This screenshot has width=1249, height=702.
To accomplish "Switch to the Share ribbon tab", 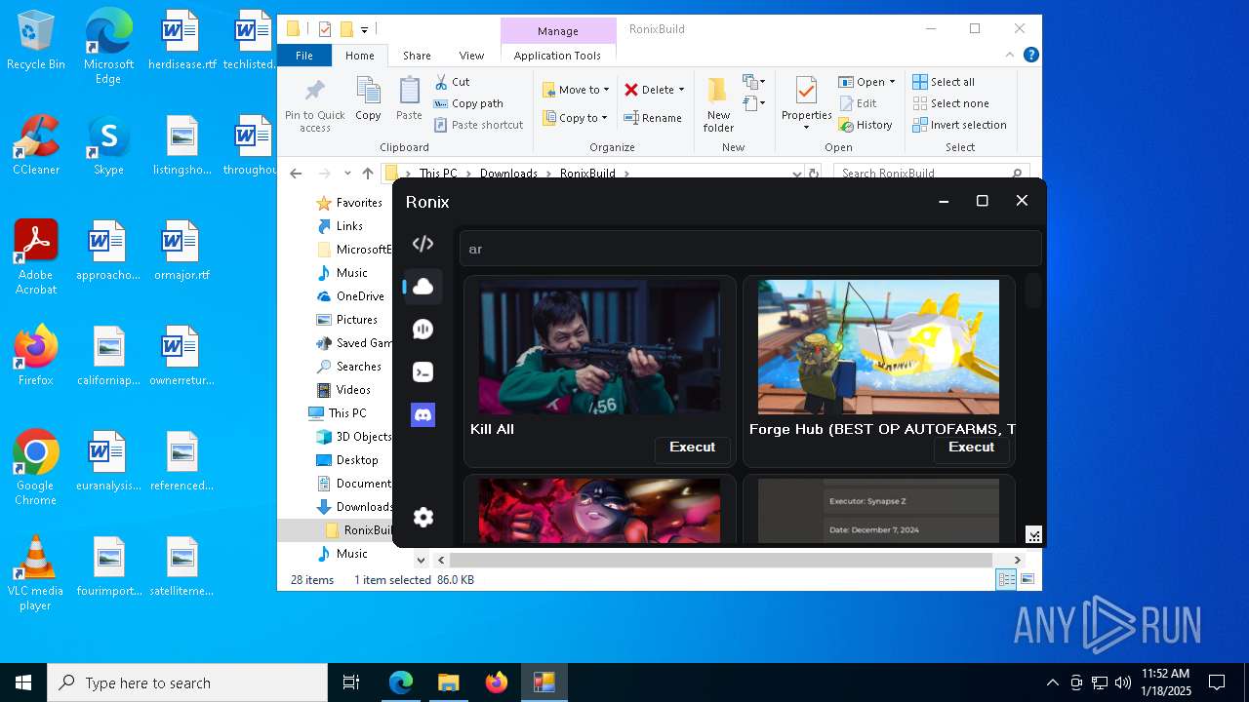I will coord(417,56).
